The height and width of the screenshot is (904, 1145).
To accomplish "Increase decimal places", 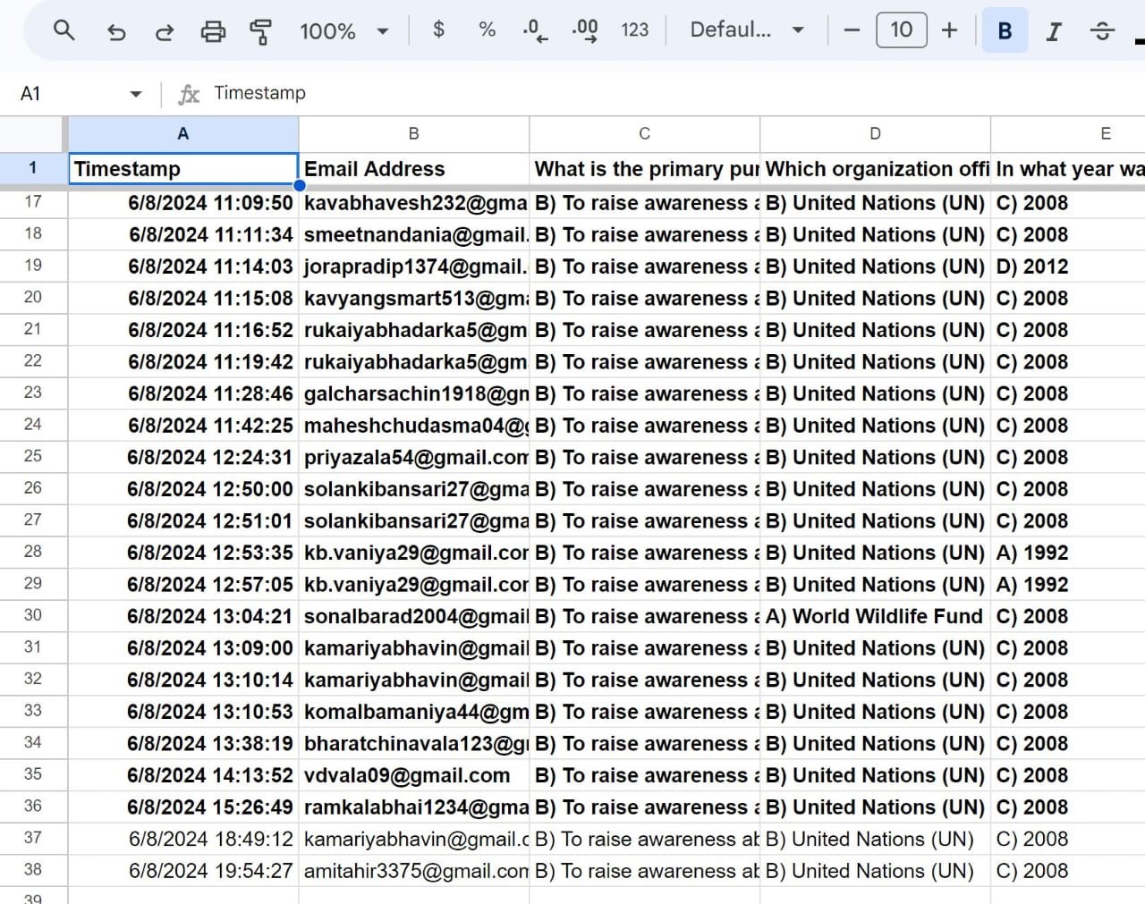I will point(584,30).
